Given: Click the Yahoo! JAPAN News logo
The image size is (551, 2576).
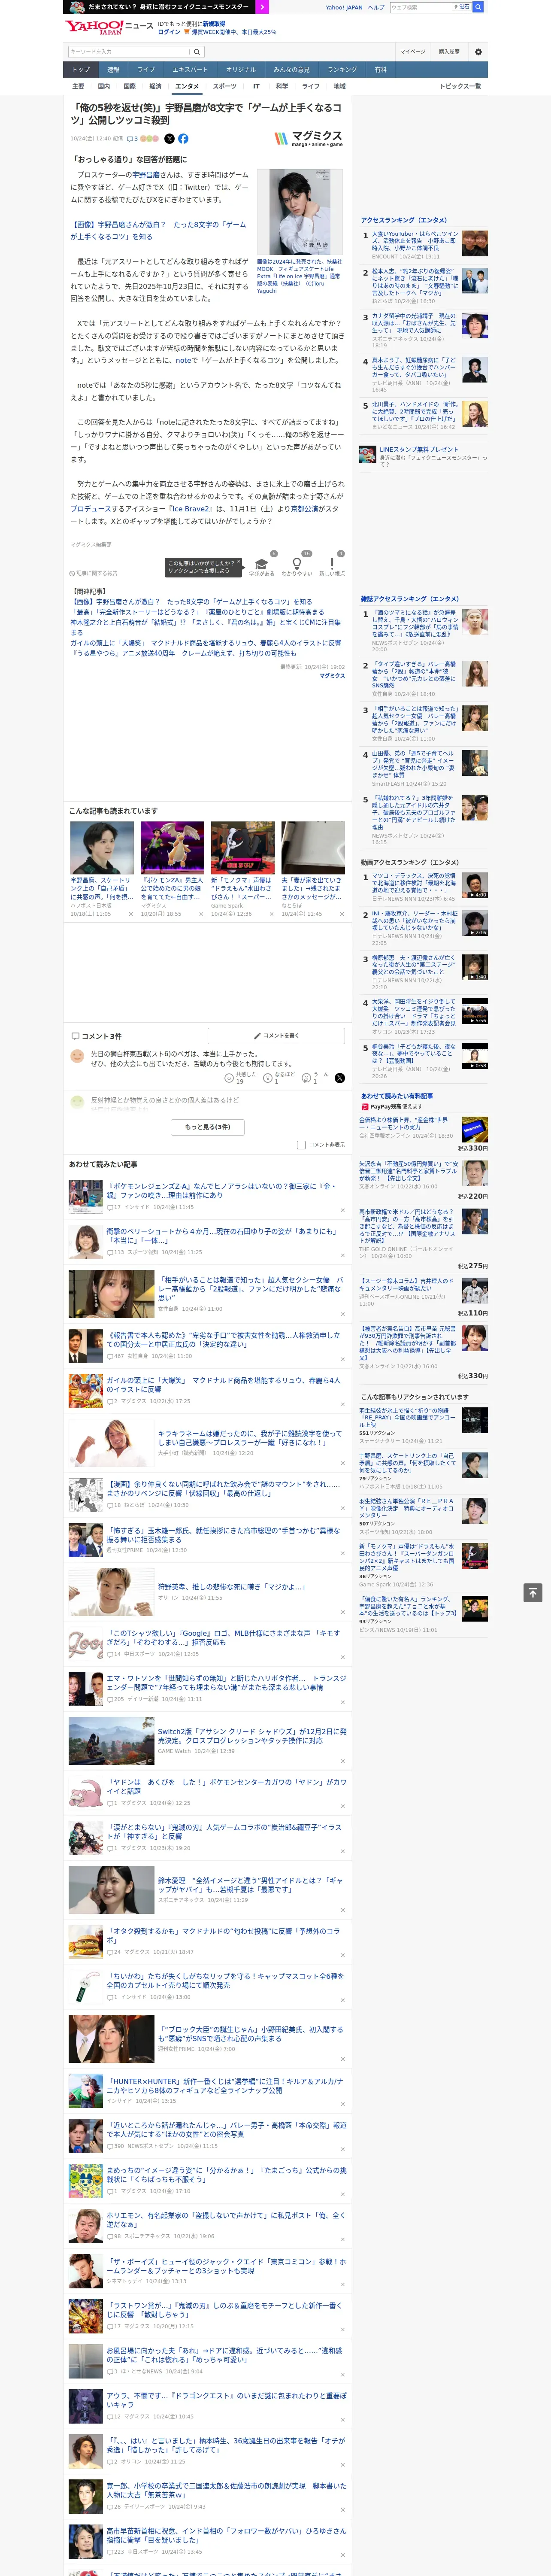Looking at the screenshot, I should point(109,27).
